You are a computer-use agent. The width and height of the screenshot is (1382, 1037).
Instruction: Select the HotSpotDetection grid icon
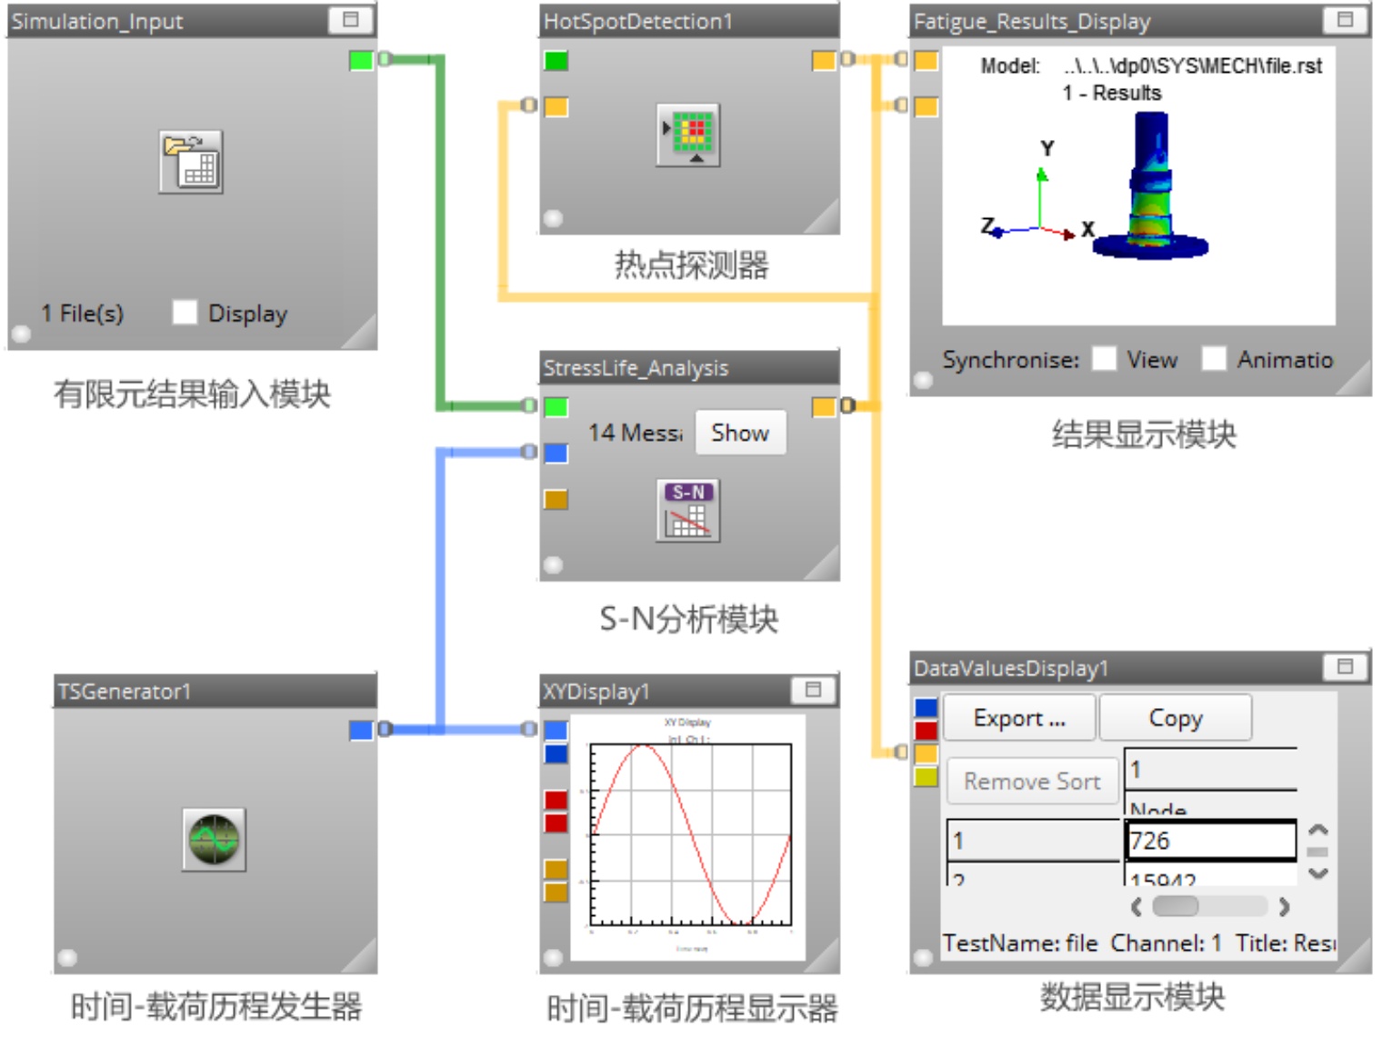pyautogui.click(x=688, y=135)
